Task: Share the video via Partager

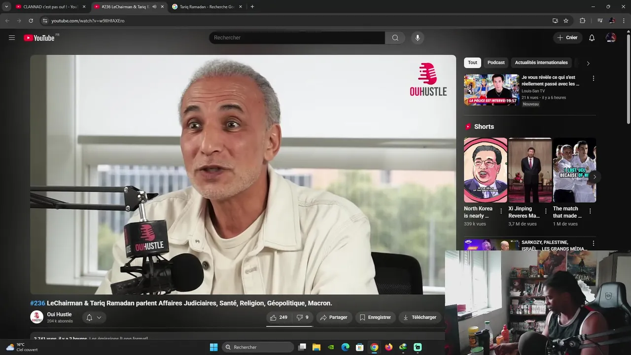Action: click(334, 317)
